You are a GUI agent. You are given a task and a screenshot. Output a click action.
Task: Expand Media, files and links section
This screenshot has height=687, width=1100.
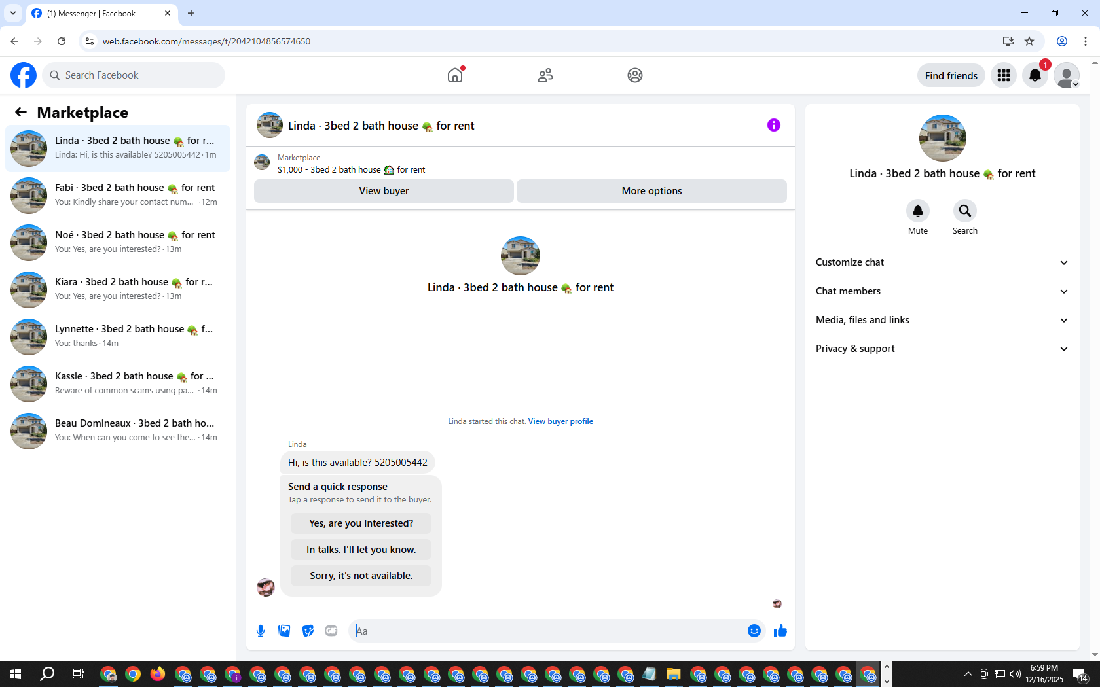click(942, 320)
